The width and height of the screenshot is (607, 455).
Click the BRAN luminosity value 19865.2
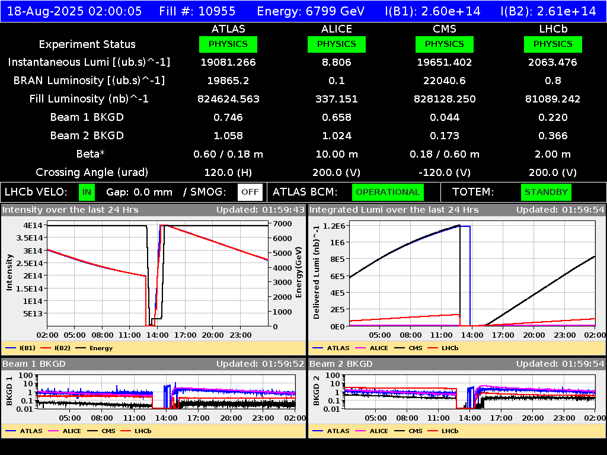(228, 81)
